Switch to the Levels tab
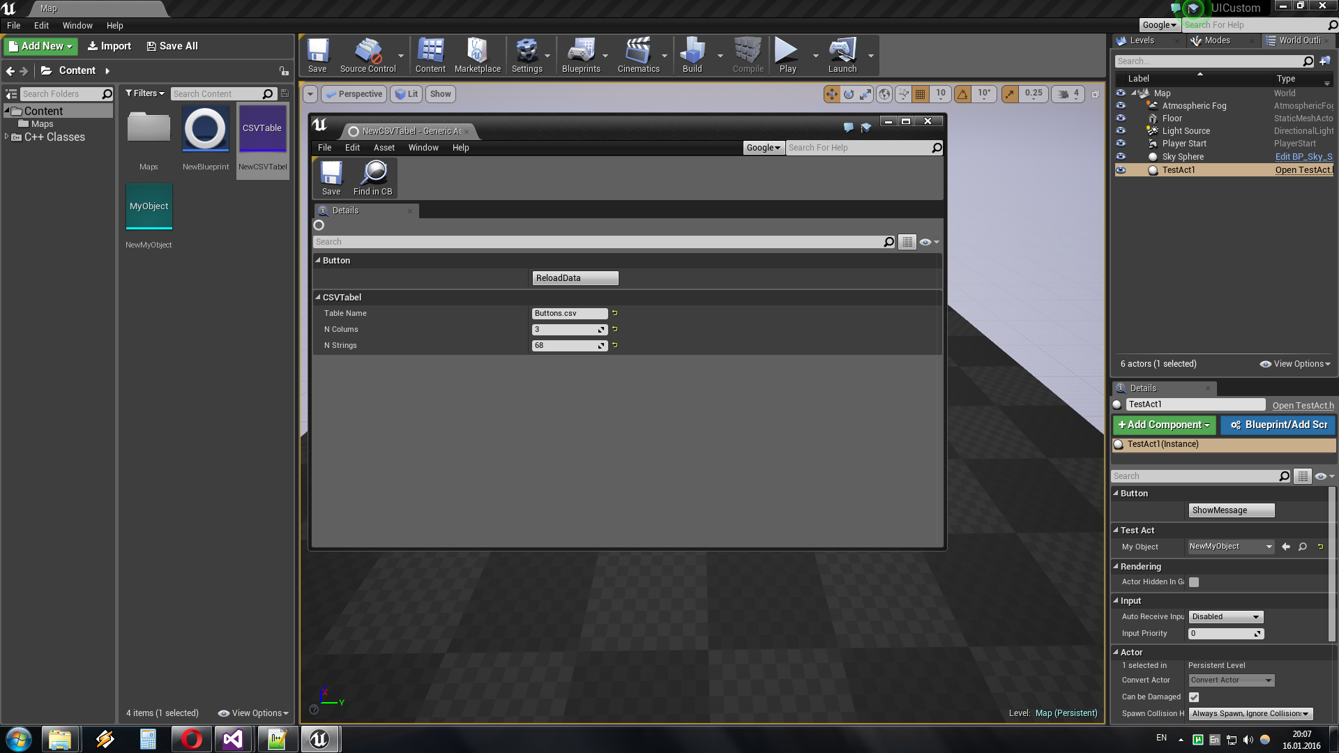1339x753 pixels. 1142,40
